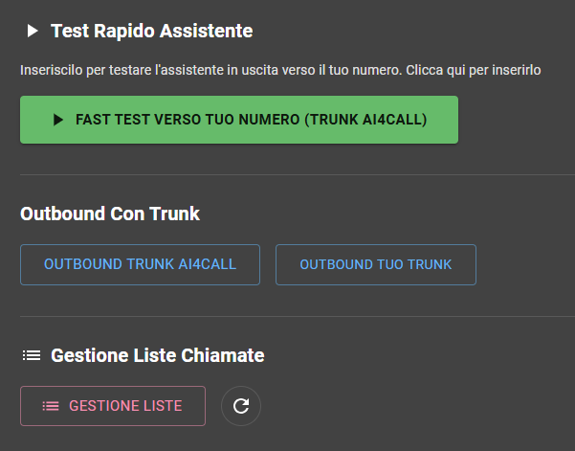The width and height of the screenshot is (575, 451).
Task: Click the play icon inside the green Fast Test button
Action: click(59, 120)
